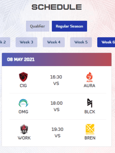Open the WORK team logo

tap(24, 129)
